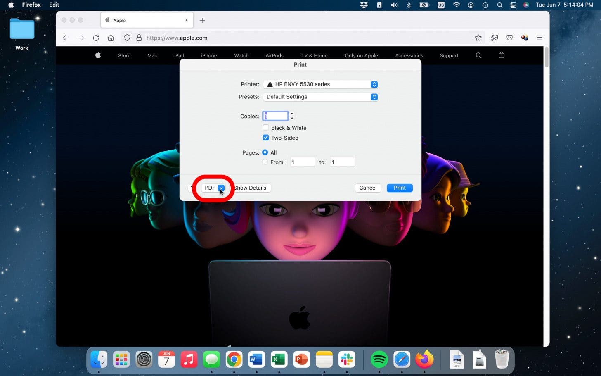Click the Apple logo on website nav

[98, 55]
